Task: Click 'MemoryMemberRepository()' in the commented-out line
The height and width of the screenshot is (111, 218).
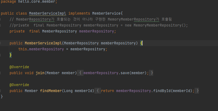Action: tap(159, 25)
